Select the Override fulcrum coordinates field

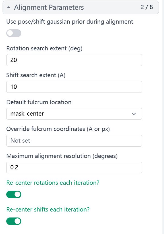74,141
